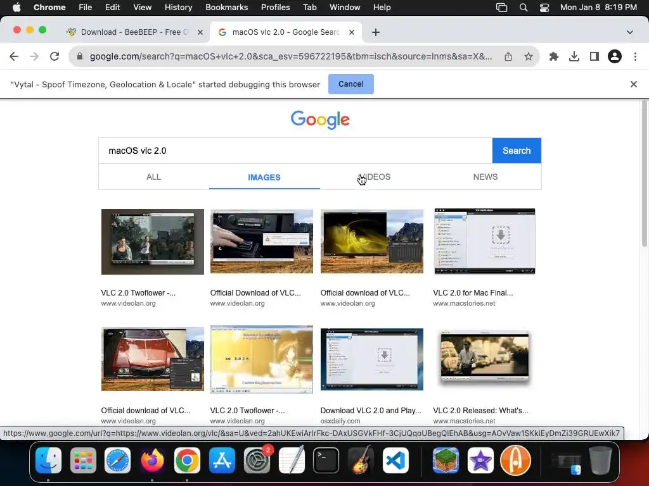Click the Download VLC 2.0 and Play... title
The height and width of the screenshot is (486, 649).
(x=370, y=411)
